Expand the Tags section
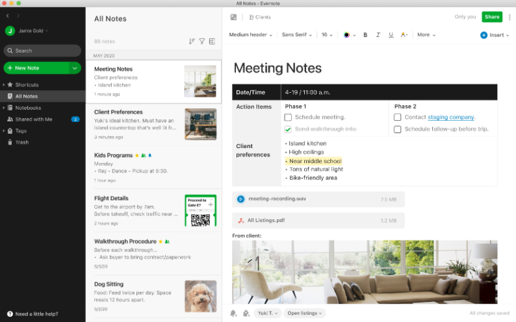The height and width of the screenshot is (322, 516). (x=4, y=130)
